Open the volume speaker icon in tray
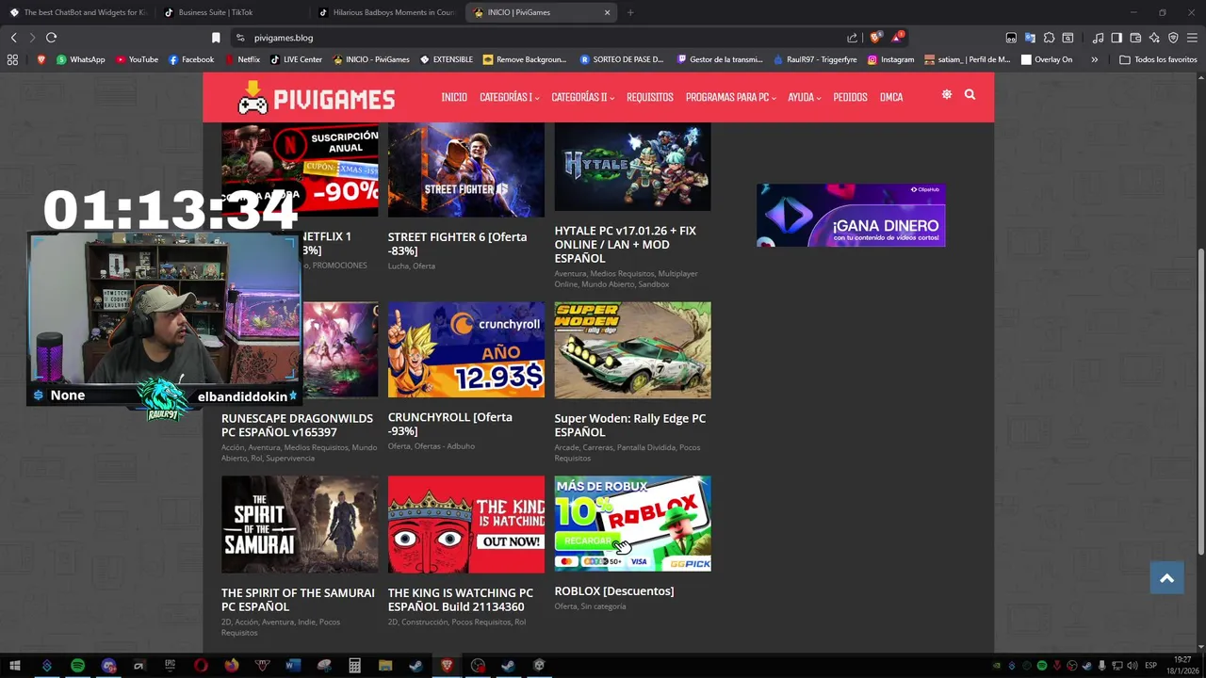 1132,666
